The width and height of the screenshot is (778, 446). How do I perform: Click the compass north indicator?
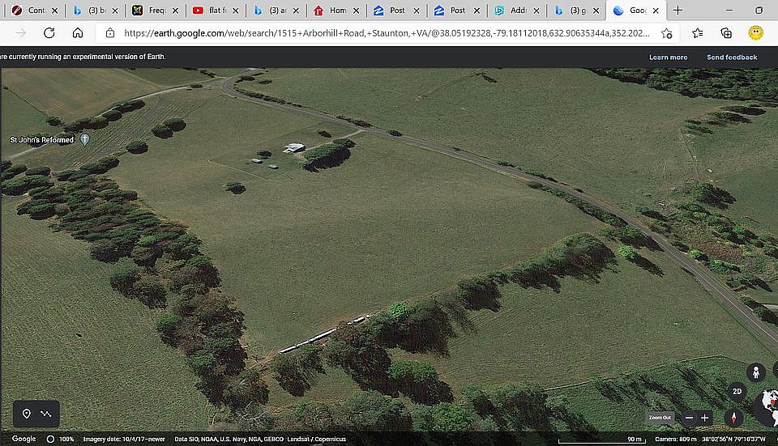point(735,418)
